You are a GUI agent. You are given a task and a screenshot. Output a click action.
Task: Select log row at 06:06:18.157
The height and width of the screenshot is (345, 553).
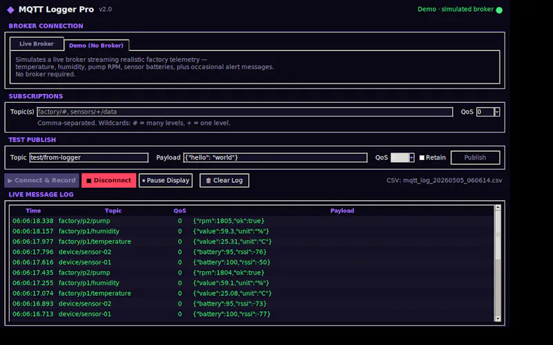click(252, 231)
